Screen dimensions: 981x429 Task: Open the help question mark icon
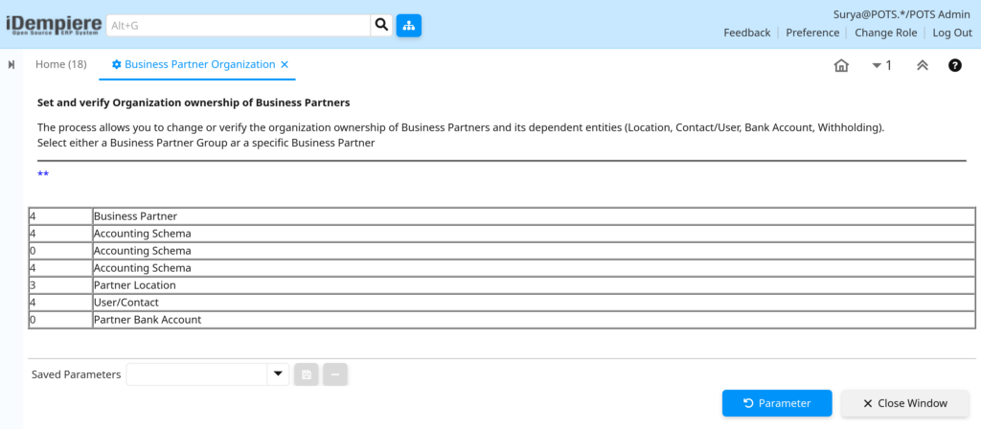pos(955,65)
